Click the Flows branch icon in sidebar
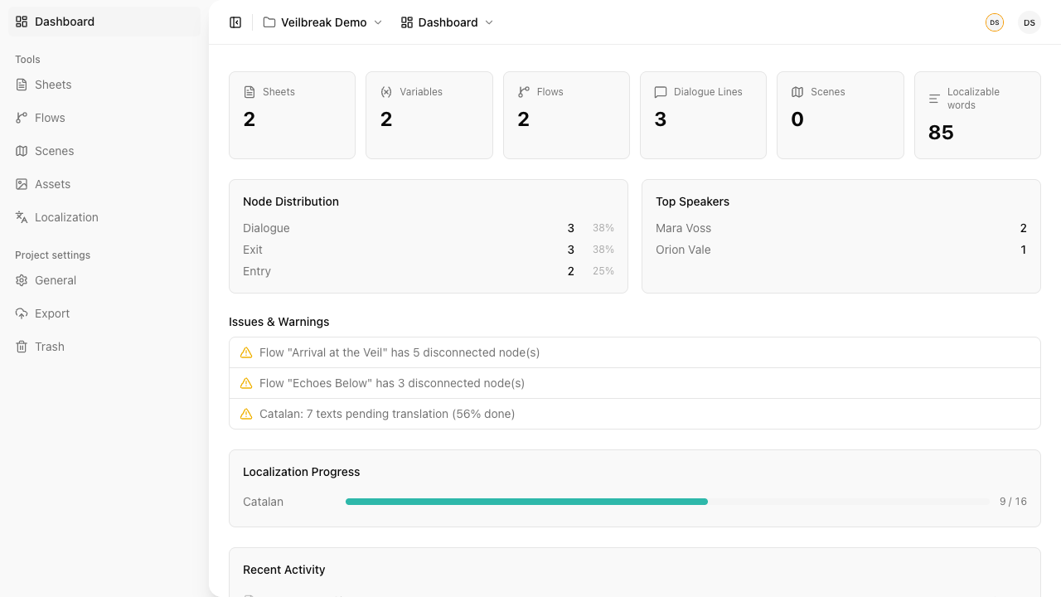The image size is (1061, 597). coord(22,118)
